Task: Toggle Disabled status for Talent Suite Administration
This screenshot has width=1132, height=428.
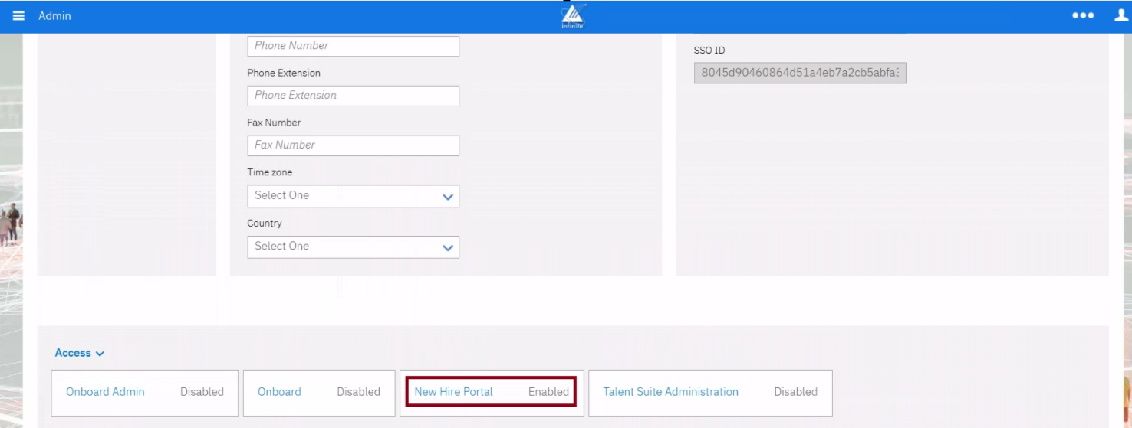Action: (795, 392)
